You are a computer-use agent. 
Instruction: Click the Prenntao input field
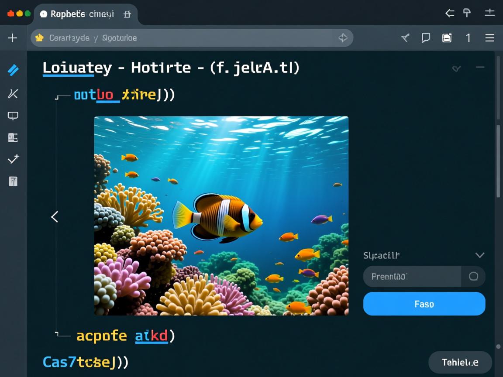click(x=412, y=276)
